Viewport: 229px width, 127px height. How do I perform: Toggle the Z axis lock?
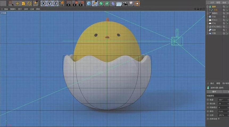pyautogui.click(x=55, y=3)
